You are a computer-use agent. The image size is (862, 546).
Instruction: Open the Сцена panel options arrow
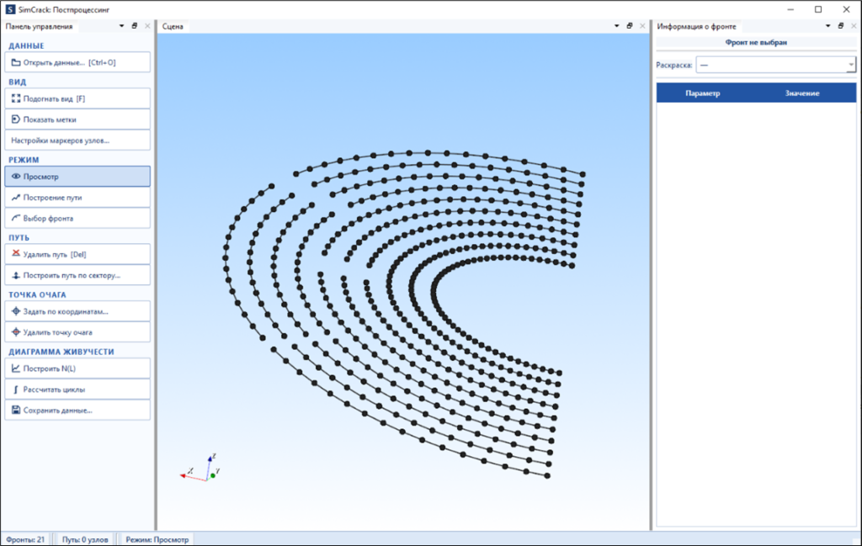(616, 26)
